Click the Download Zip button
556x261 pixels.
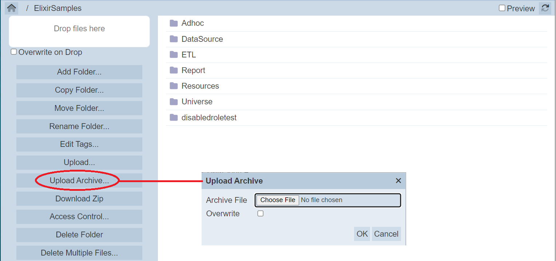[79, 199]
